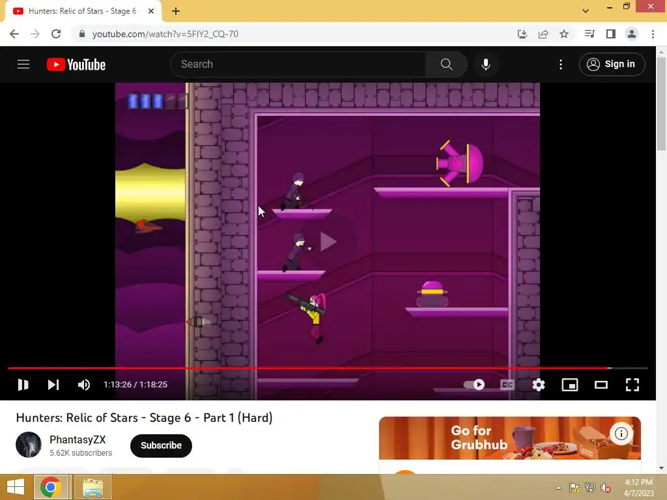Click the PhantasyZX channel avatar
The width and height of the screenshot is (667, 500).
(x=29, y=445)
